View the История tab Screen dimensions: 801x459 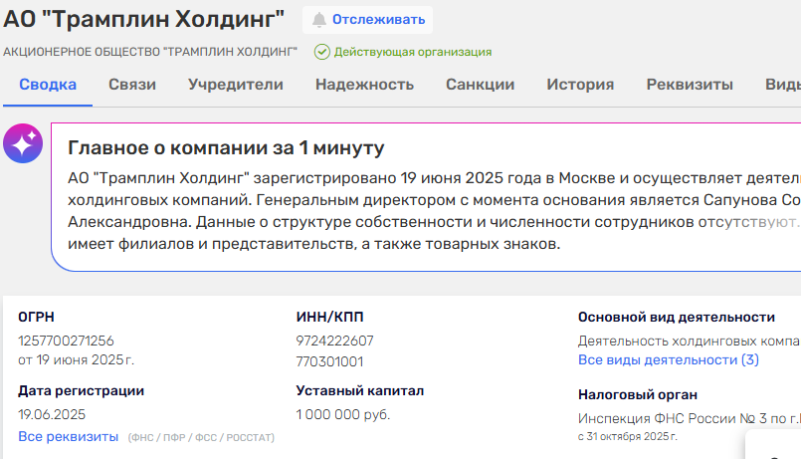point(580,85)
